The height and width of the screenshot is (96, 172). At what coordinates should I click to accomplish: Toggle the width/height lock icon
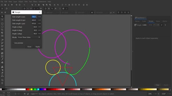pos(92,13)
